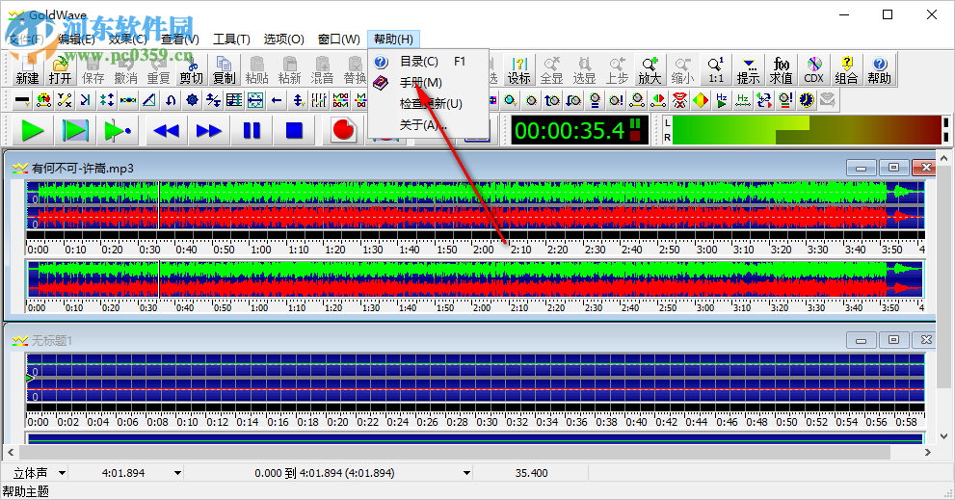
Task: Click the blue Stop button
Action: (x=294, y=130)
